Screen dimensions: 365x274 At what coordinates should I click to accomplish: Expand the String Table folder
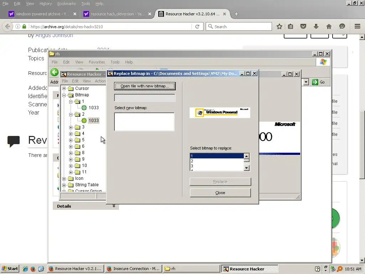pyautogui.click(x=64, y=185)
